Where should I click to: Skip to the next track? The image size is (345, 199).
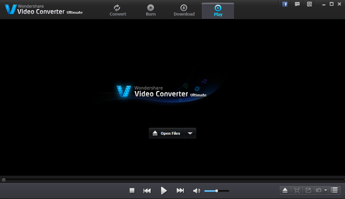click(x=180, y=191)
